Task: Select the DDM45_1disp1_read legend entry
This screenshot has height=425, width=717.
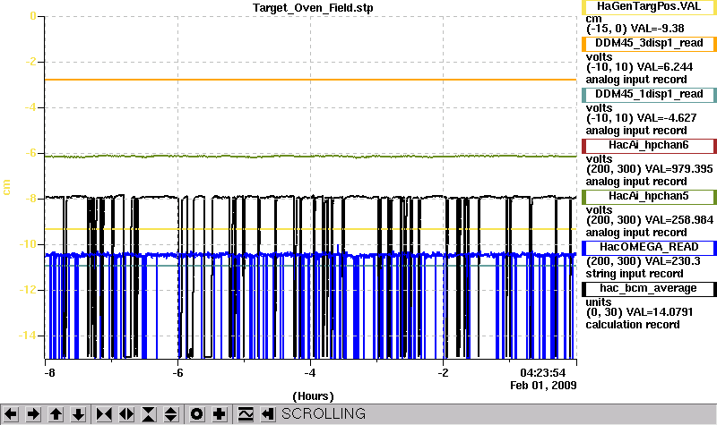Action: (648, 95)
